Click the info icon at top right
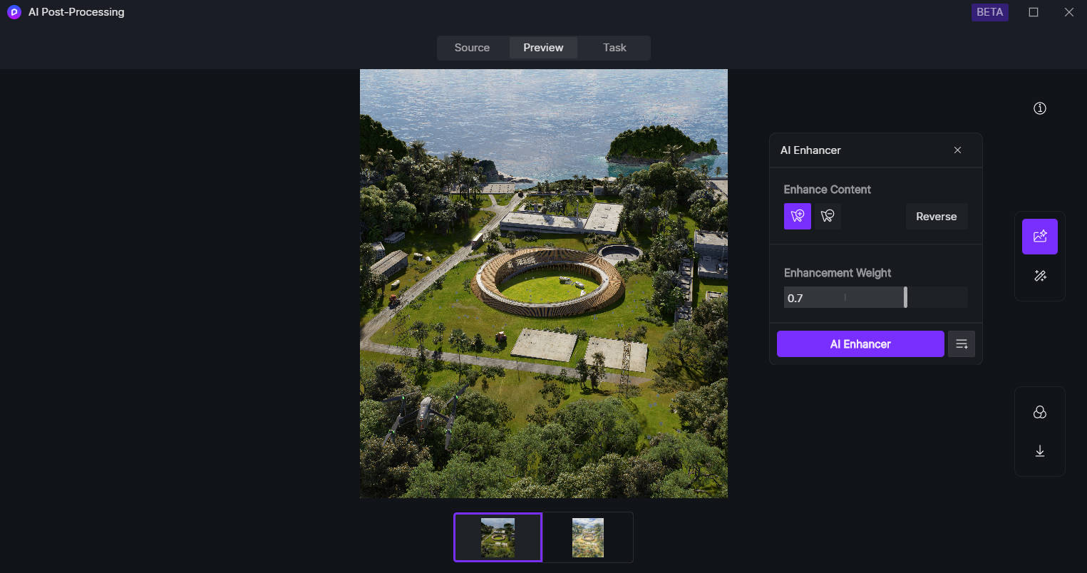Image resolution: width=1087 pixels, height=573 pixels. coord(1039,108)
